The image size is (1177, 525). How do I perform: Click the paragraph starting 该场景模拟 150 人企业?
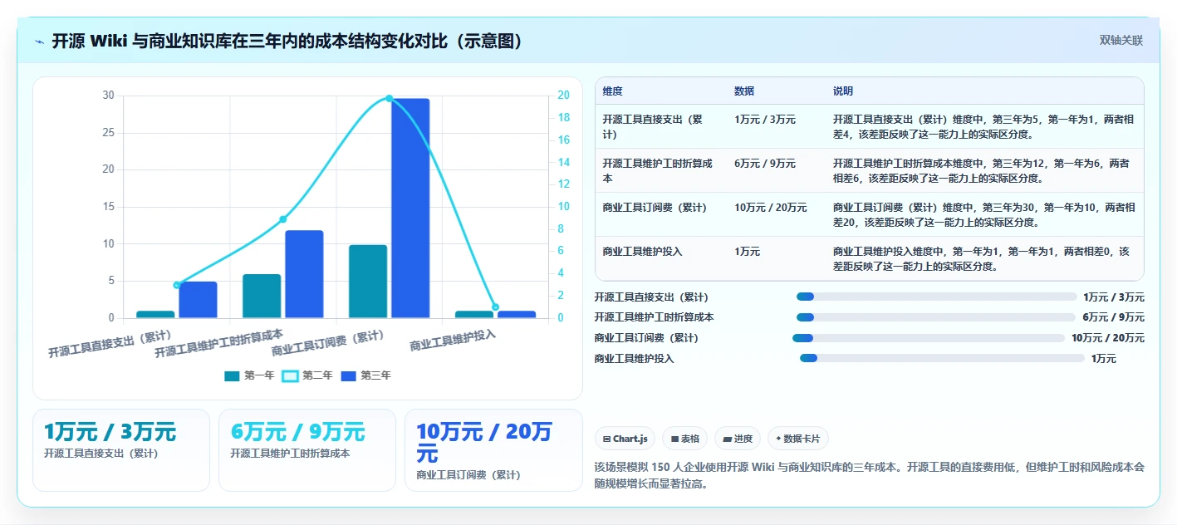(x=870, y=475)
